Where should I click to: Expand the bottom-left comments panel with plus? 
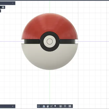point(13,106)
